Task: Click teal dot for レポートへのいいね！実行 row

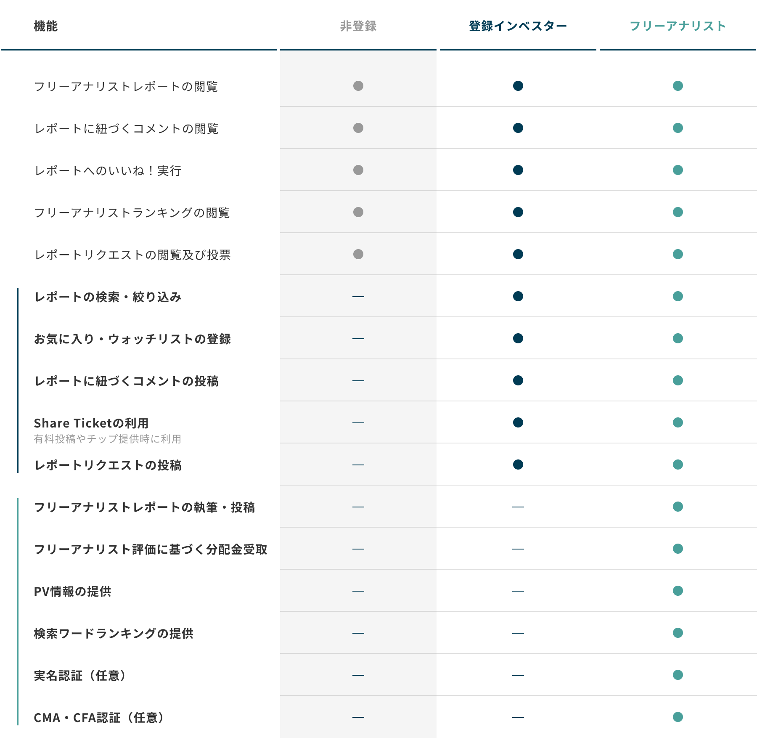Action: (678, 170)
